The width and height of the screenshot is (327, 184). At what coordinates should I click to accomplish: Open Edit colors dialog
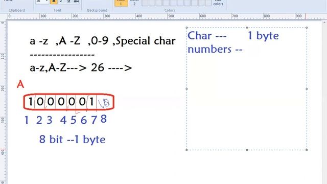(218, 3)
